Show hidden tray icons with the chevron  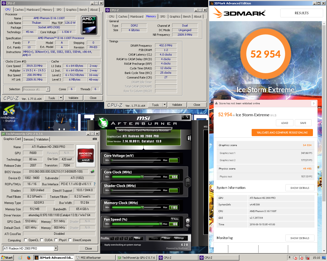(x=289, y=257)
